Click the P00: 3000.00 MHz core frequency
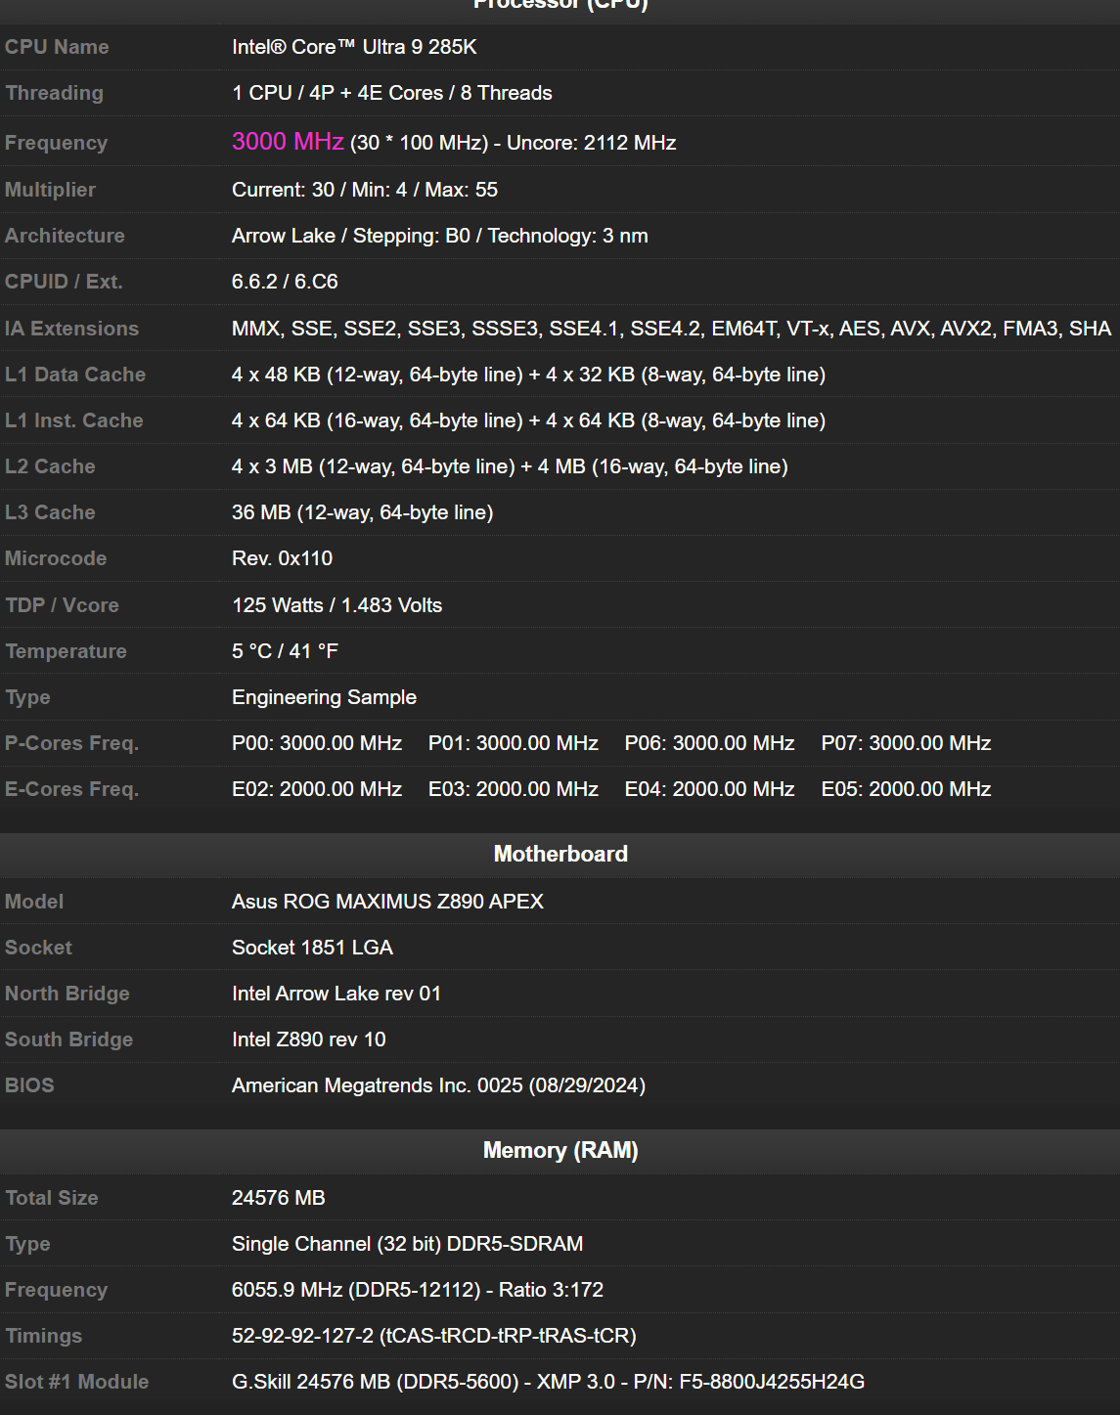Screen dimensions: 1120x1415 point(317,743)
